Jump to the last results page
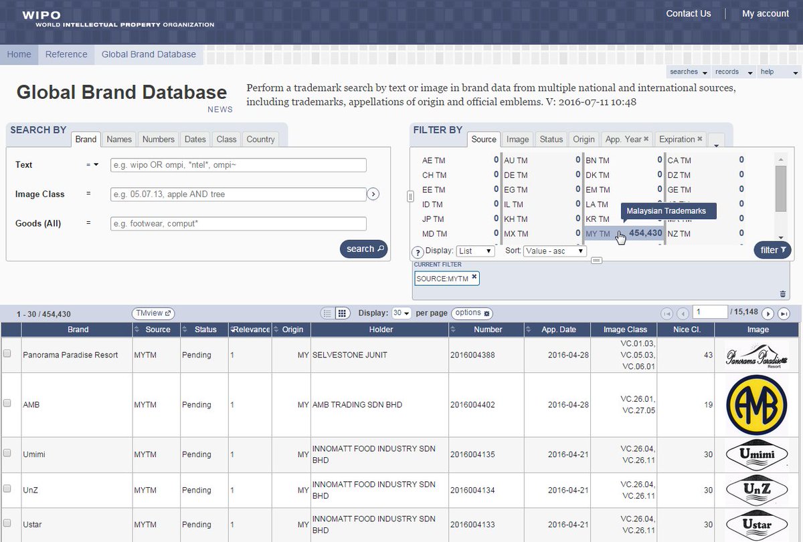The image size is (803, 542). pos(784,313)
